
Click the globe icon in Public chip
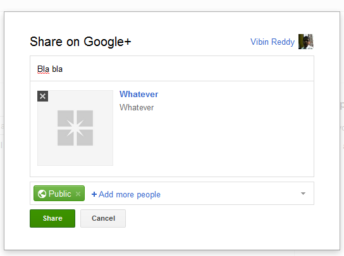(x=42, y=194)
